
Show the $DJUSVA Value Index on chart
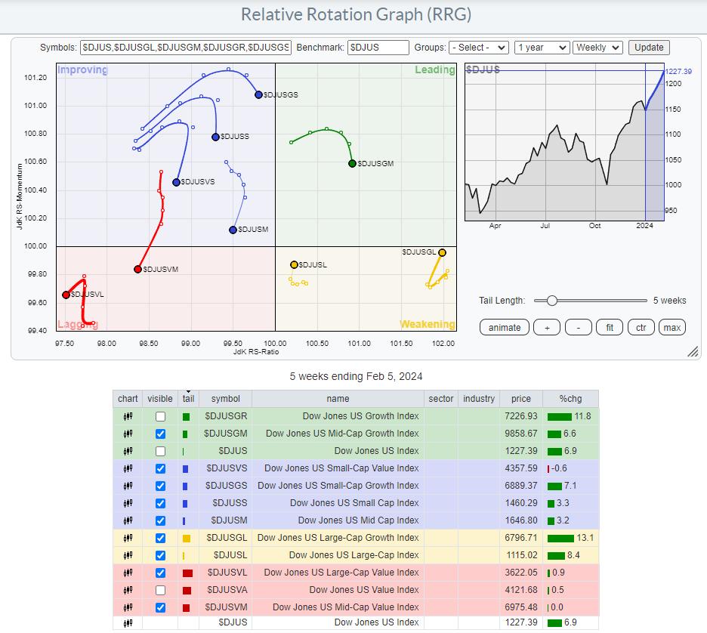click(x=160, y=590)
